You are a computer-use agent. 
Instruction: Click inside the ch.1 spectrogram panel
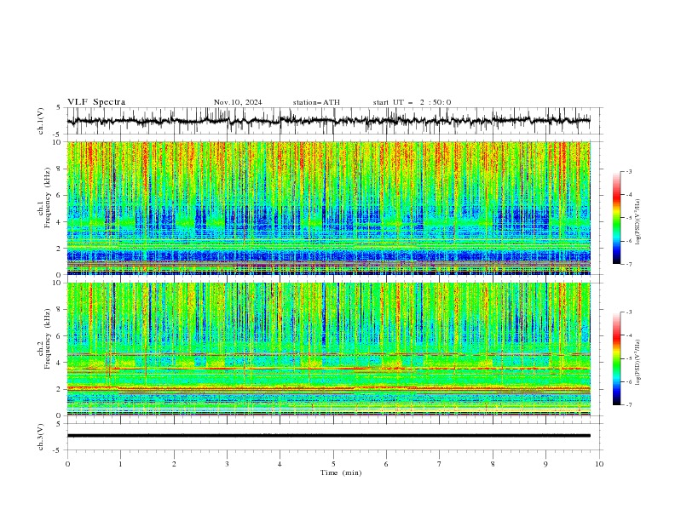point(328,208)
